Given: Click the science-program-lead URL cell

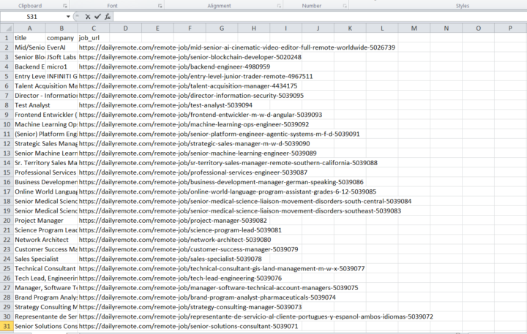Looking at the screenshot, I should (x=180, y=230).
